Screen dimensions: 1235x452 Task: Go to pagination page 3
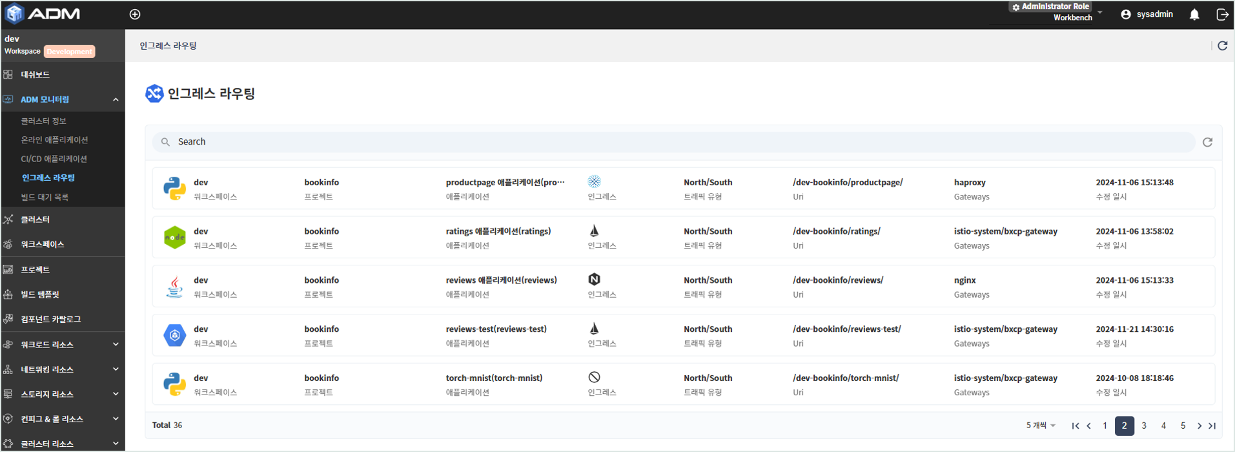pos(1144,426)
